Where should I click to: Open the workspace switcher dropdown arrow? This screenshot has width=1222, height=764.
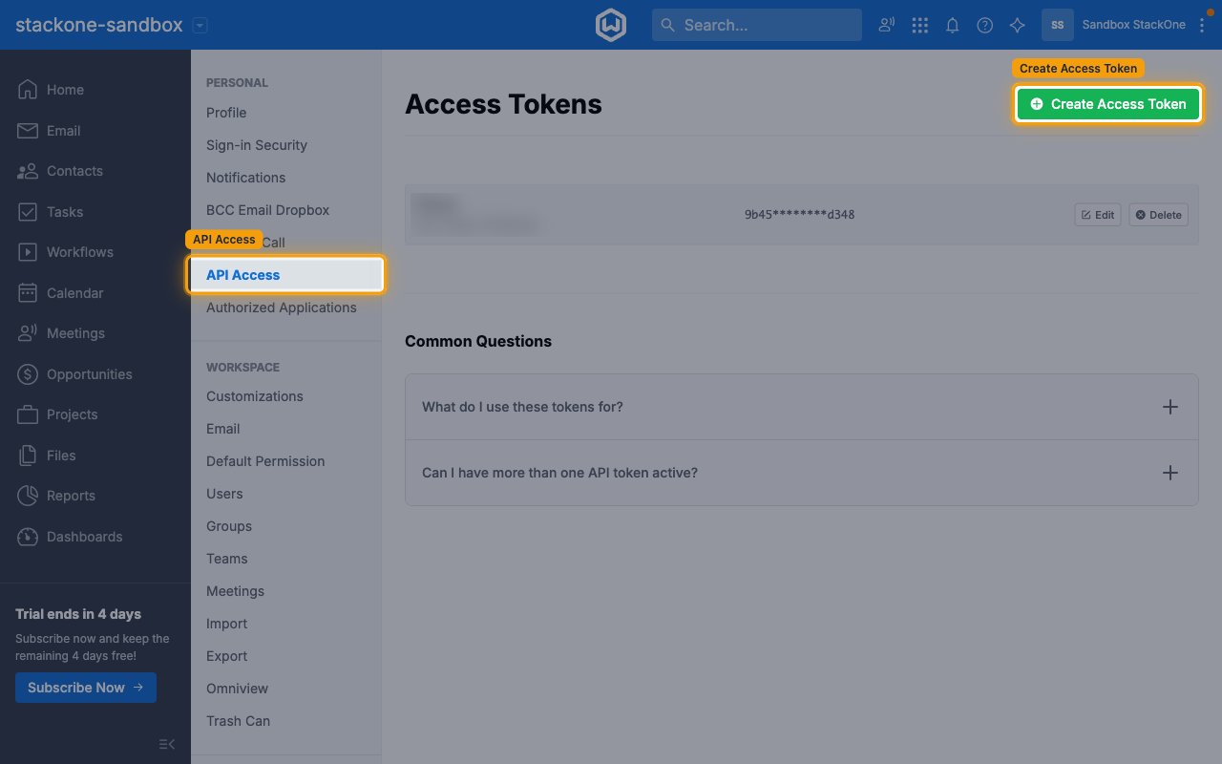200,26
